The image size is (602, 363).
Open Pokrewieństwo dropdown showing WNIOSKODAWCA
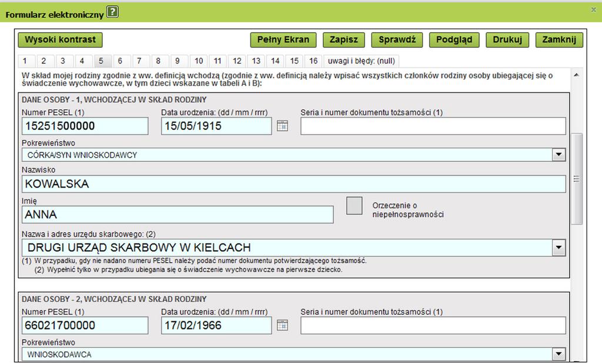point(558,354)
